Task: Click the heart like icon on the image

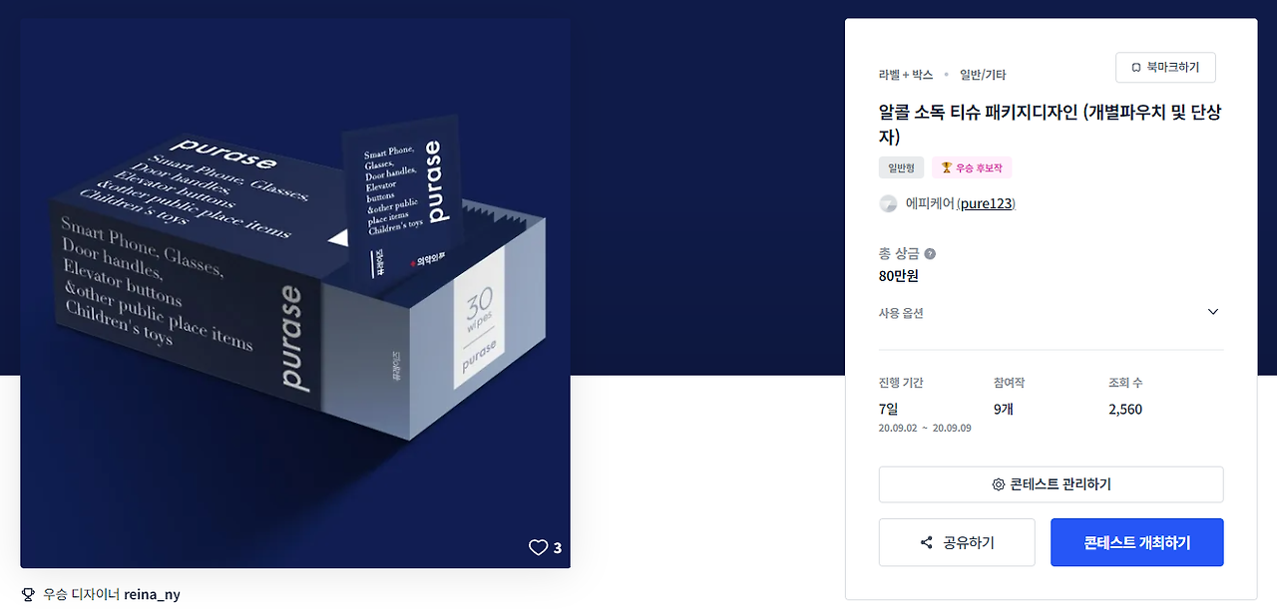Action: click(539, 547)
